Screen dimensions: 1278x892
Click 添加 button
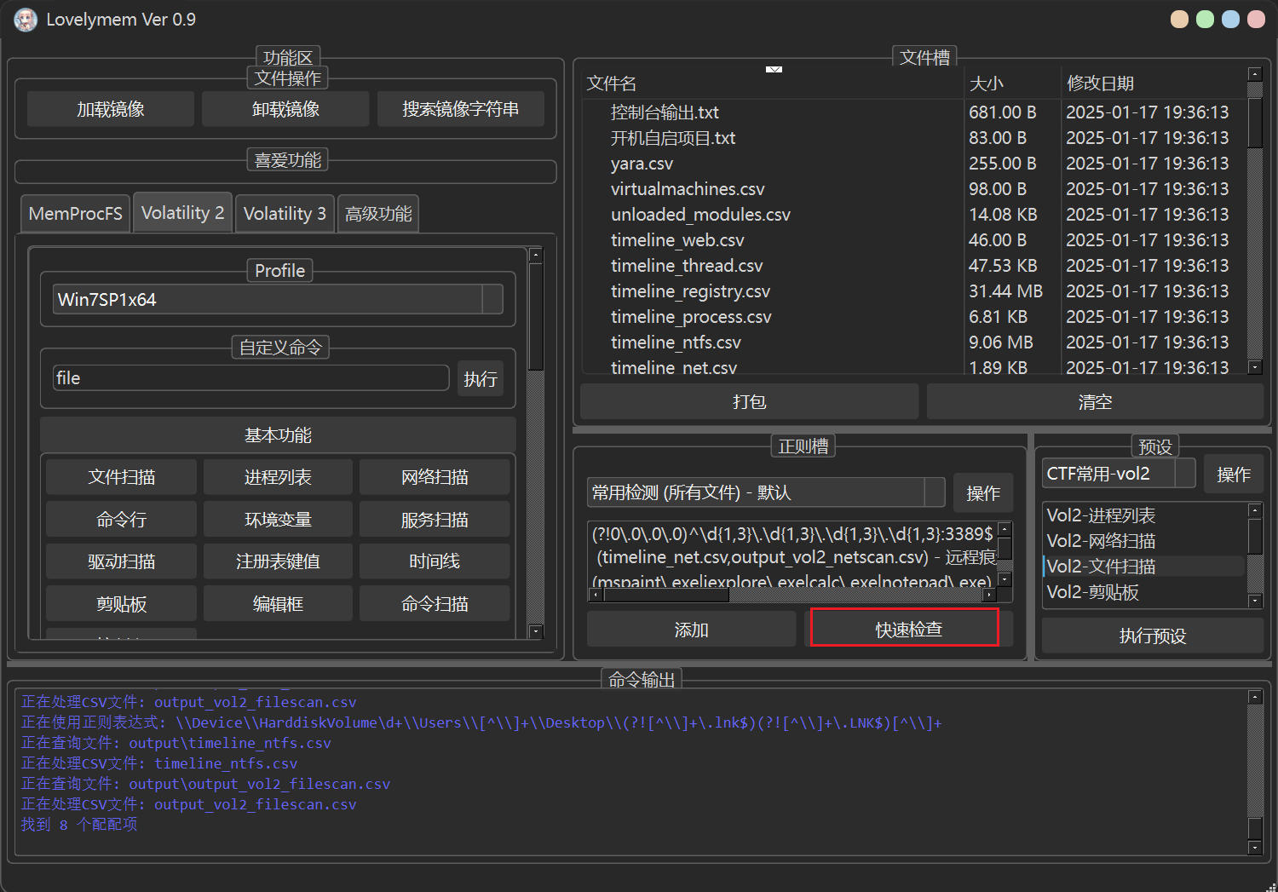691,630
